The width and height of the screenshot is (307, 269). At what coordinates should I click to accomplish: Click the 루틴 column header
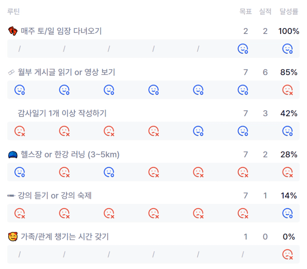(13, 12)
